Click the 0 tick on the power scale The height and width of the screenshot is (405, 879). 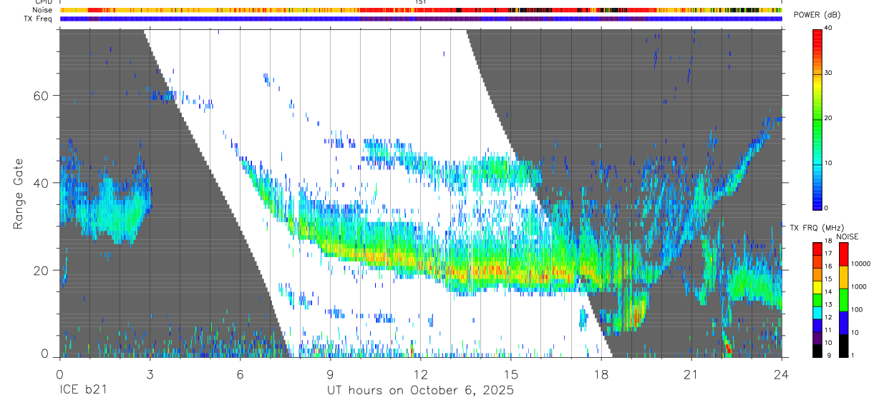(827, 208)
